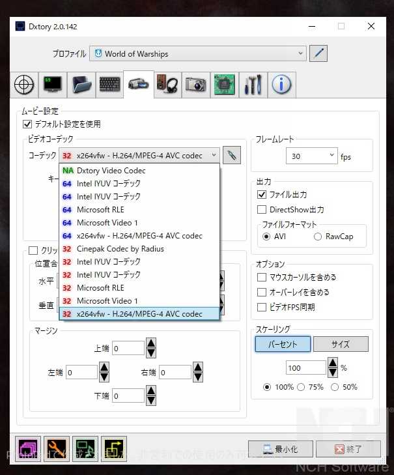Image resolution: width=394 pixels, height=475 pixels.
Task: Click the パーセント scaling button
Action: (283, 344)
